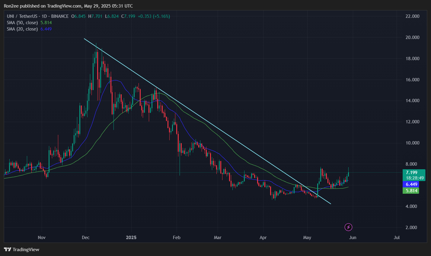Select the SMA (20, close) indicator legend
Screen dimensions: 431x256
pyautogui.click(x=22, y=29)
